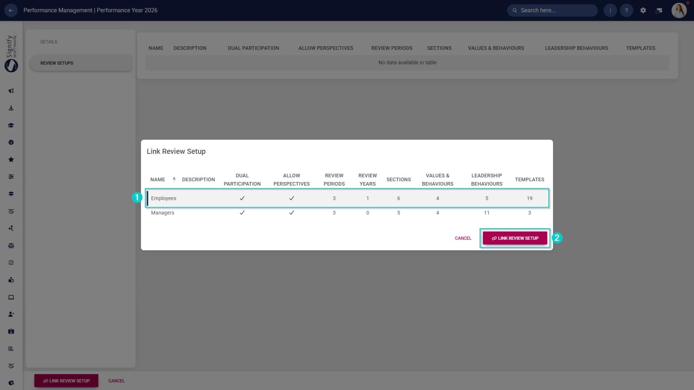Click bottom bar Link Review Setup button
This screenshot has width=694, height=390.
pos(66,381)
